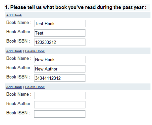Click the Add Book link above Test Book entry
Viewport: 152px width, 125px height.
14,15
